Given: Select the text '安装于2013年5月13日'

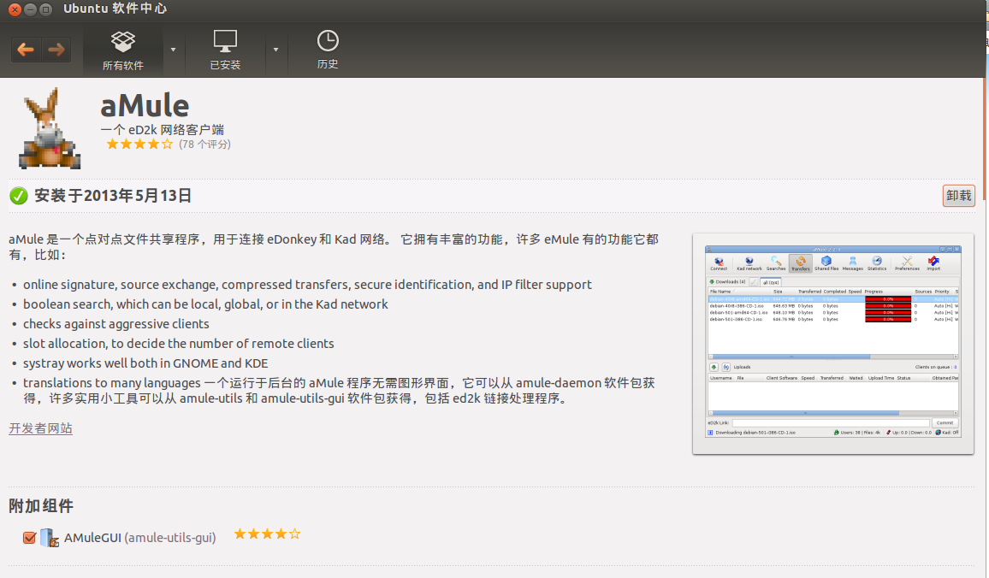Looking at the screenshot, I should tap(113, 196).
